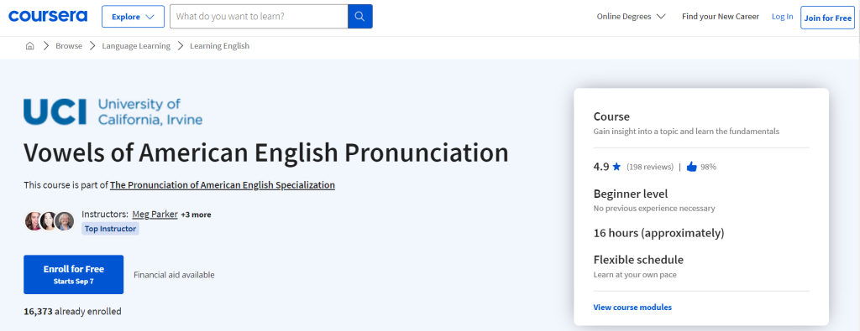View course modules link
860x331 pixels.
[632, 308]
